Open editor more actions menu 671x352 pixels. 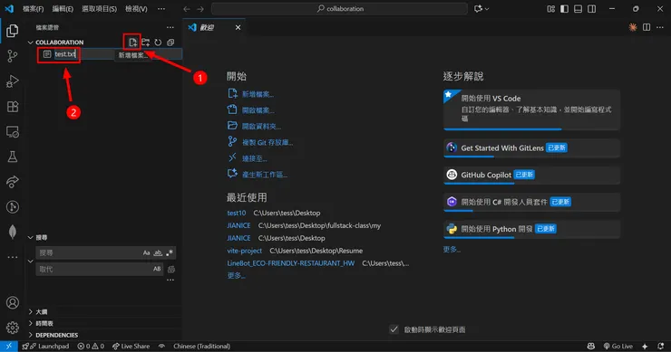point(660,27)
